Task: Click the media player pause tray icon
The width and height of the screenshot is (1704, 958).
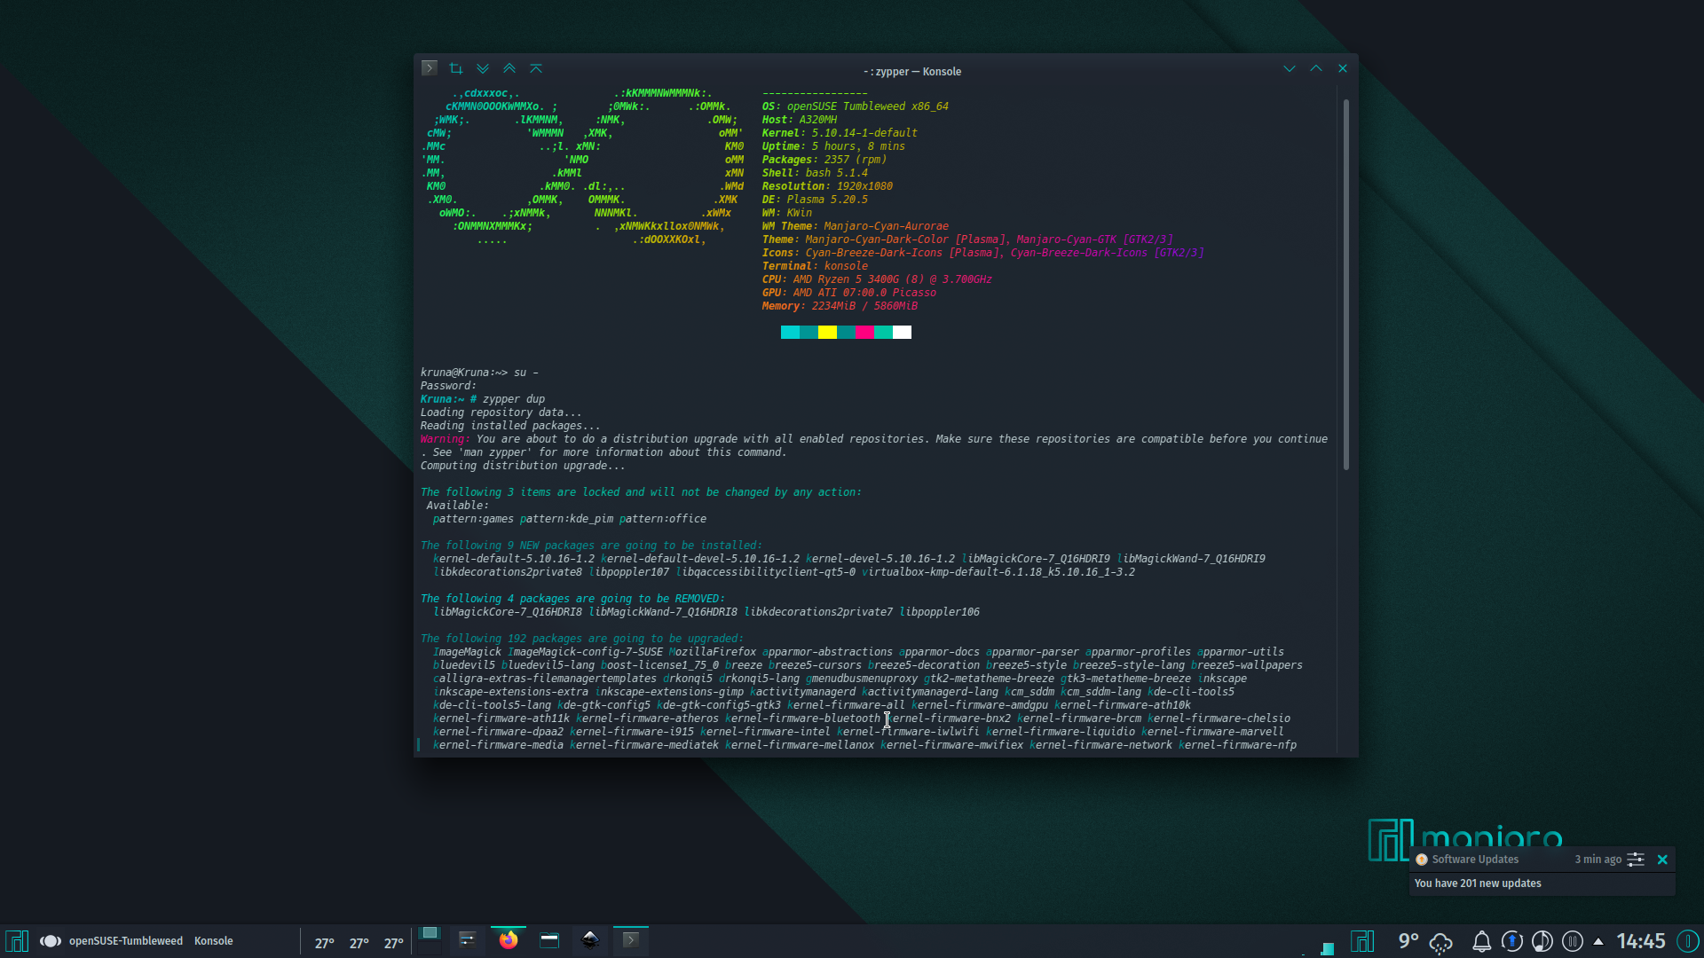Action: (1573, 941)
